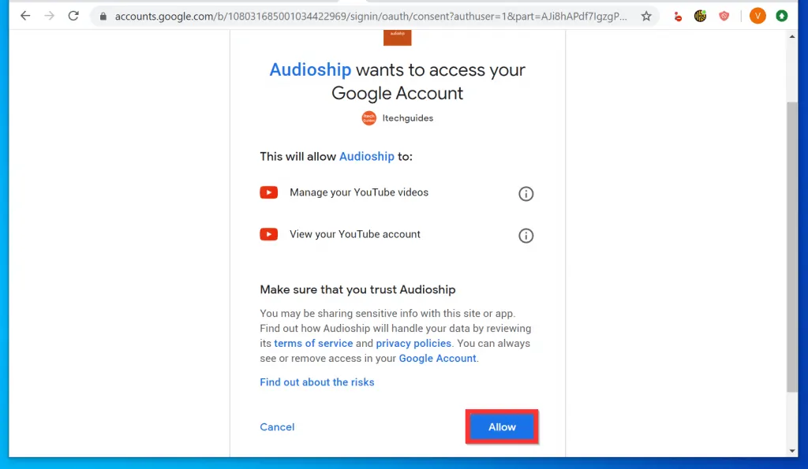Screen dimensions: 808x469
Task: View site security lock information
Action: (103, 17)
